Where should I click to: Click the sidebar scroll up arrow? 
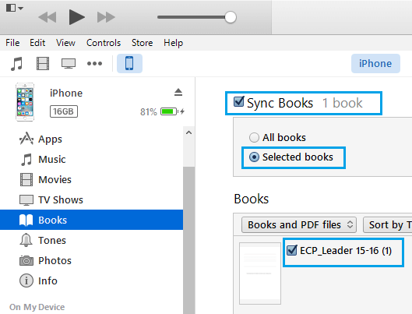[x=188, y=132]
